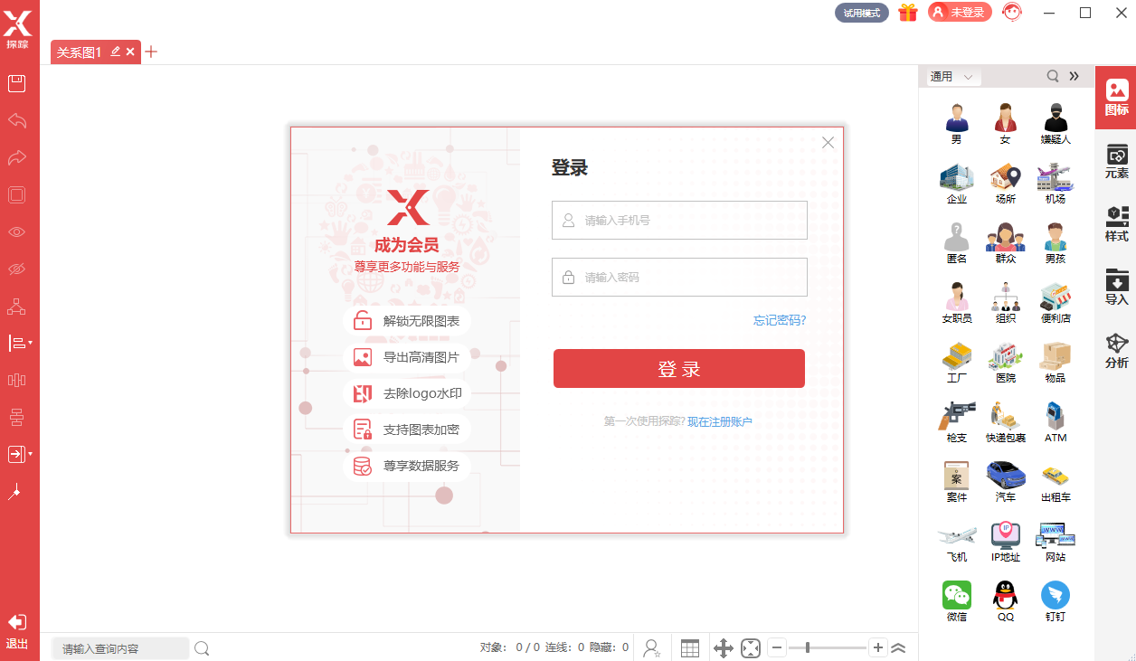Screen dimensions: 1136x661
Task: Click the table view icon in the bottom bar
Action: [x=689, y=647]
